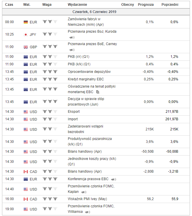Image resolution: width=192 pixels, height=216 pixels.
Task: Click the bull icons in the Import row
Action: pyautogui.click(x=50, y=119)
